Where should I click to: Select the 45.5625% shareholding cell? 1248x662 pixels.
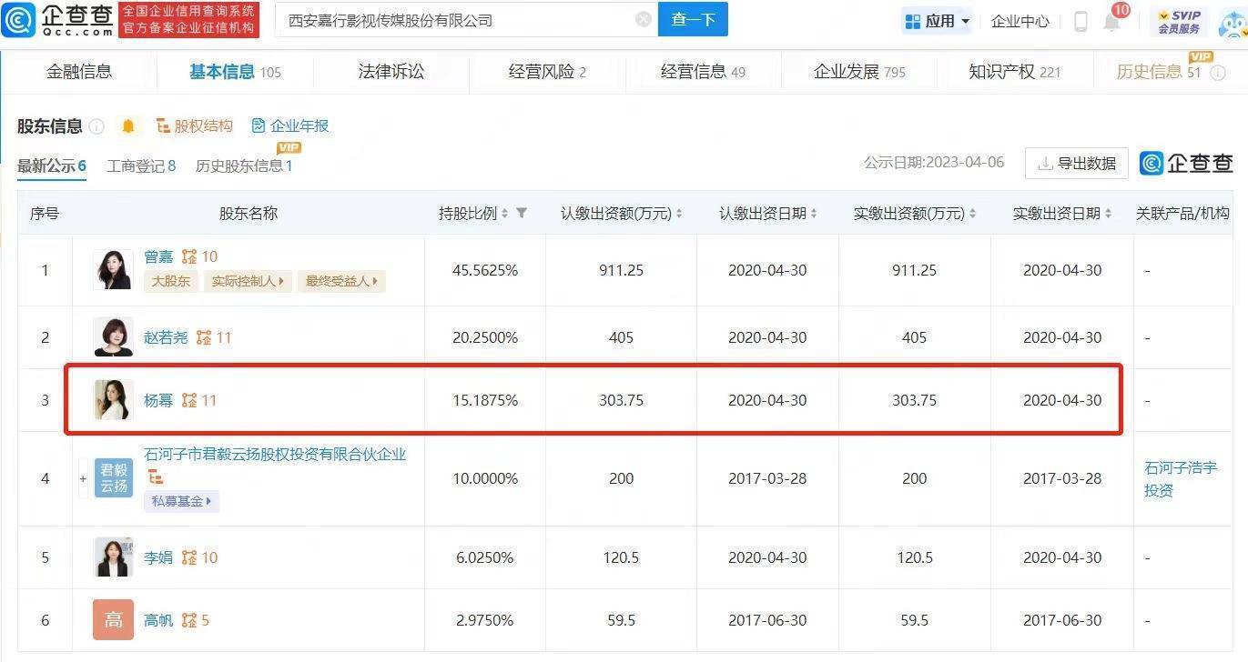(x=485, y=270)
